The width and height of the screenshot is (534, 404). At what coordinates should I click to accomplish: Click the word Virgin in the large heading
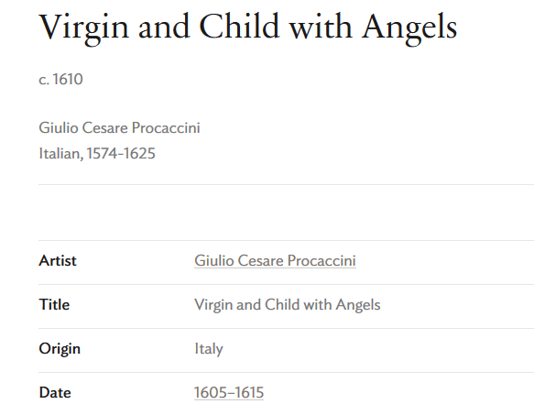pos(84,29)
